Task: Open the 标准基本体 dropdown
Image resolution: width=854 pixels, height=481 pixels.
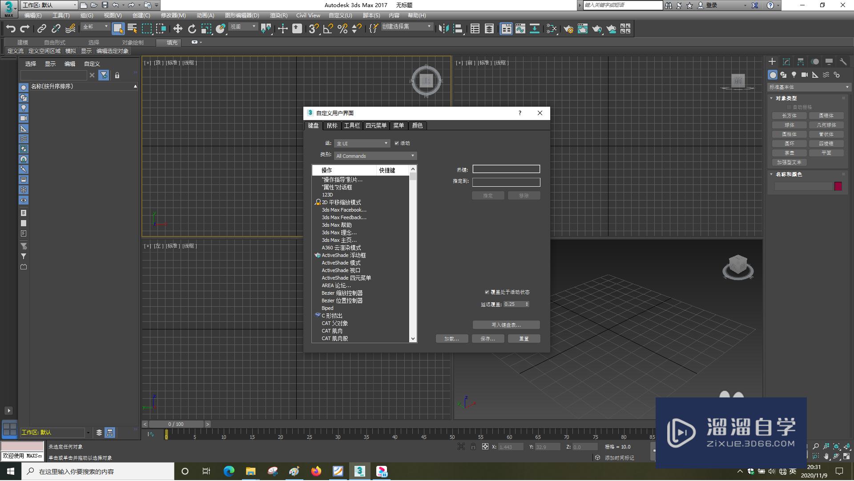Action: (x=809, y=87)
